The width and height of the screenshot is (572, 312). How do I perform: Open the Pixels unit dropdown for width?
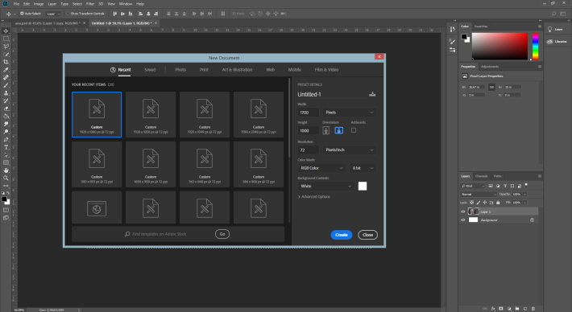tap(349, 113)
